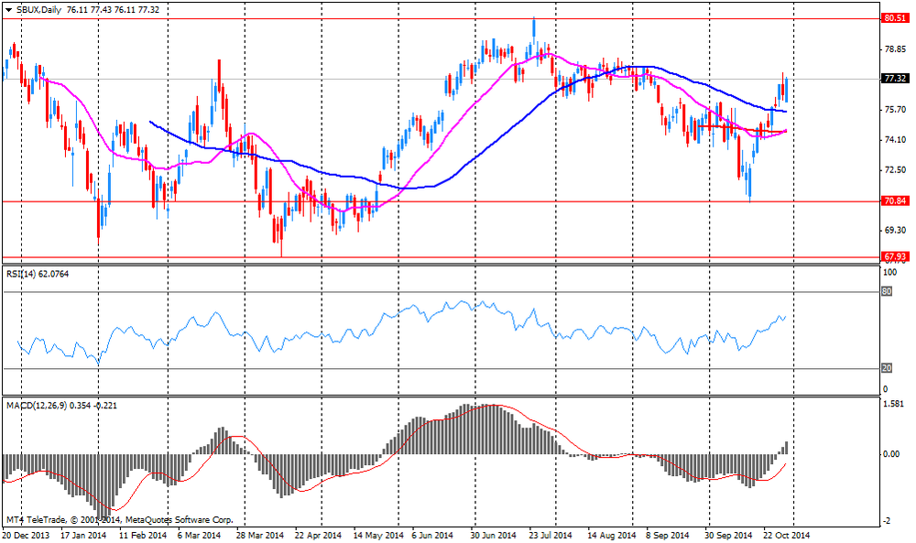Select the RSI 80 overbought level marker
The width and height of the screenshot is (916, 543).
coord(886,292)
